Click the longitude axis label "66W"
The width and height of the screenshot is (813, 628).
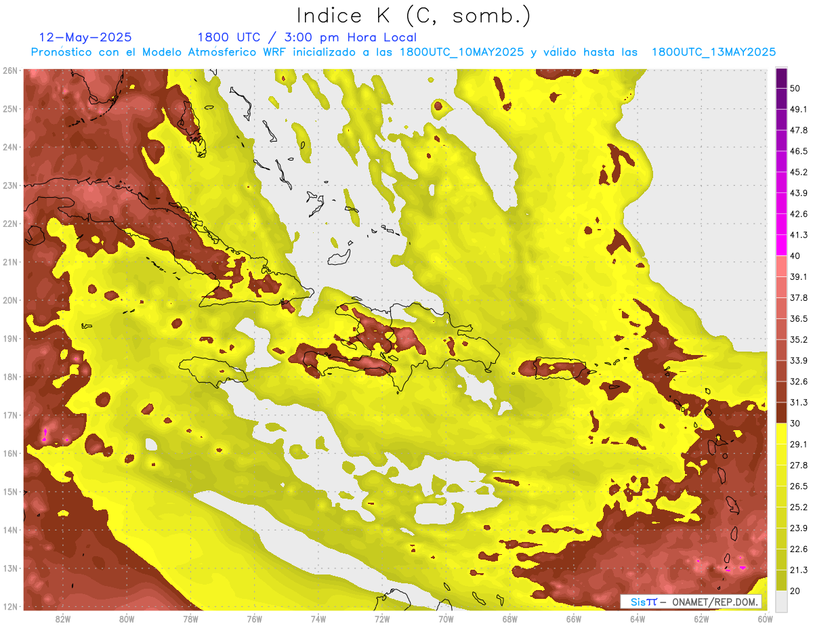point(573,619)
